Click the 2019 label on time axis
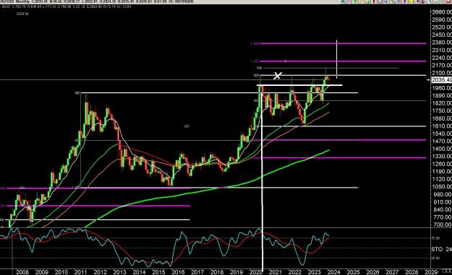Screen dimensions: 452x275 (236, 272)
